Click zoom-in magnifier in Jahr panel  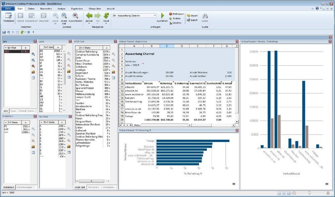click(33, 54)
